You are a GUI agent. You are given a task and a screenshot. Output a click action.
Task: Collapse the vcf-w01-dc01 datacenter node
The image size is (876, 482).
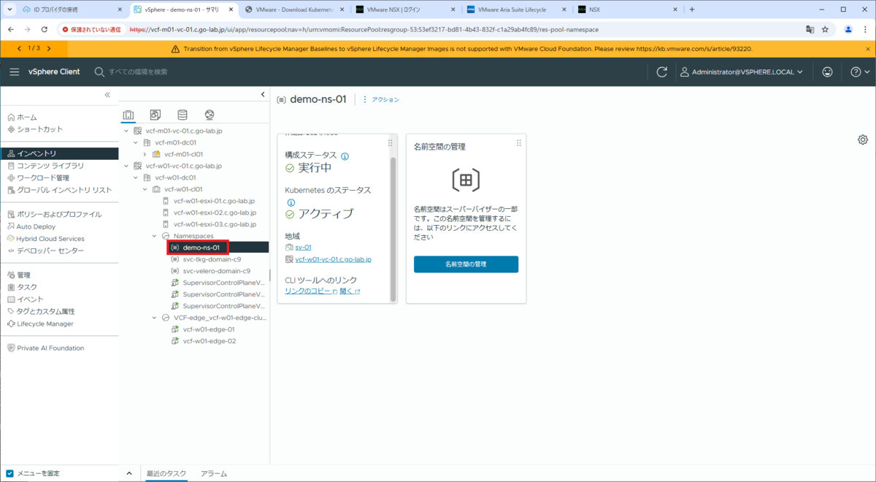[136, 177]
